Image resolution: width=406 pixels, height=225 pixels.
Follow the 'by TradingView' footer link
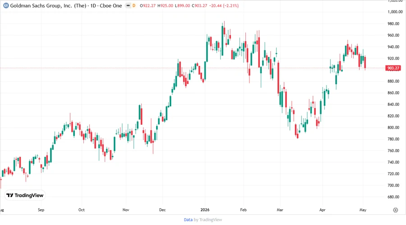click(208, 220)
